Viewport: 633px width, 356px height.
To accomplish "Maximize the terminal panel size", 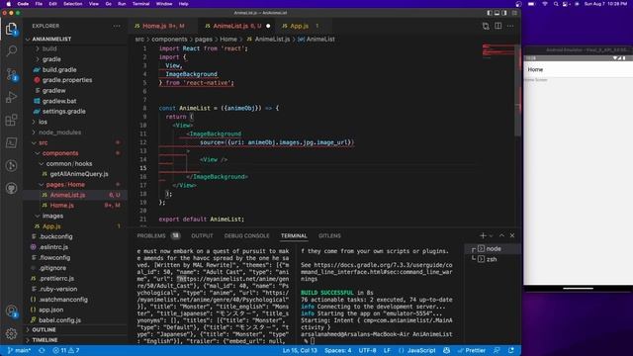I will (x=501, y=235).
